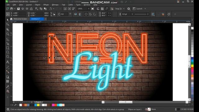The image size is (199, 112).
Task: Select the Ellipse tool
Action: 7,52
